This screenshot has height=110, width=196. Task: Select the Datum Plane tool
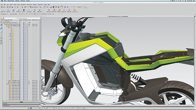pyautogui.click(x=3, y=11)
